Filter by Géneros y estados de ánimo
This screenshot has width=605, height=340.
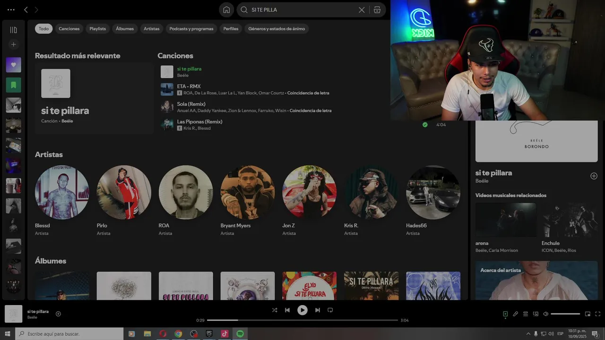(277, 29)
